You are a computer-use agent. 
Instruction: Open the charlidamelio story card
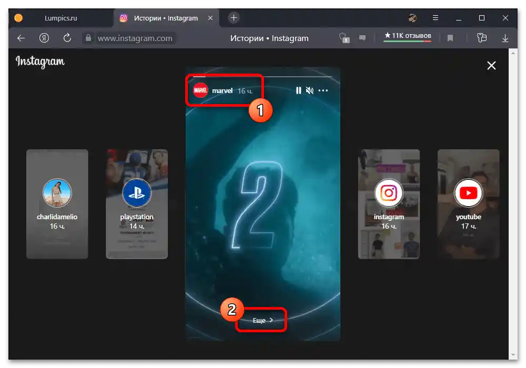pos(57,204)
